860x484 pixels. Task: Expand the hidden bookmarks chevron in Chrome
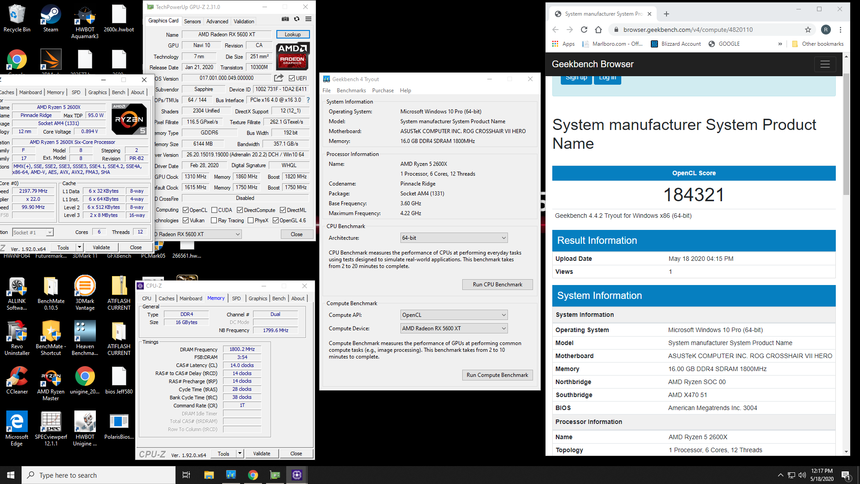pyautogui.click(x=780, y=44)
